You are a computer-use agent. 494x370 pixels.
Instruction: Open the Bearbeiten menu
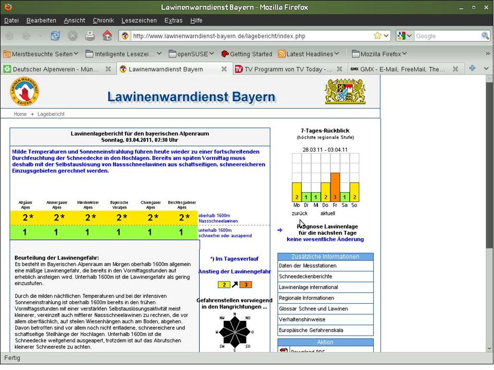(x=41, y=21)
